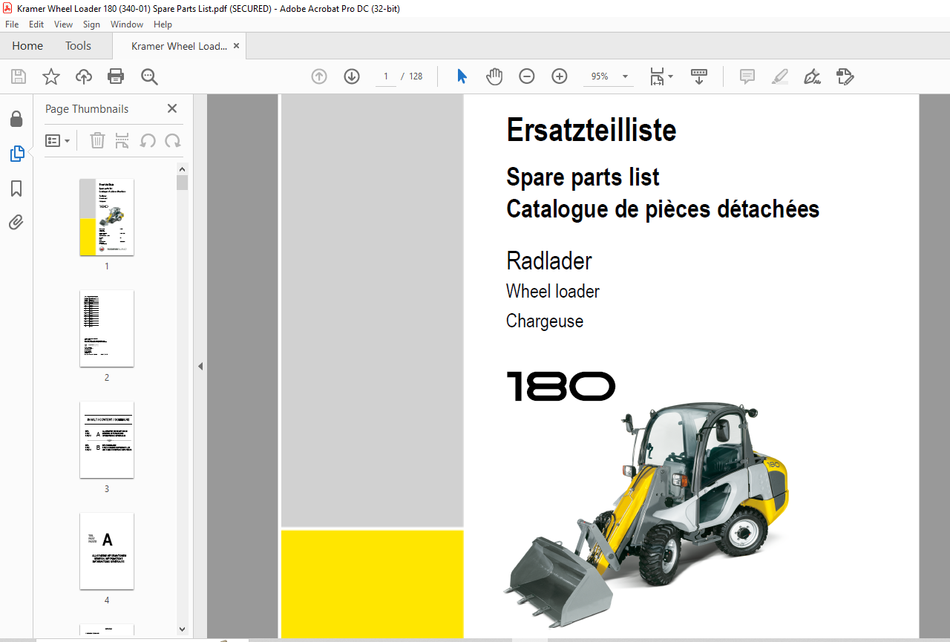Open the Sign document pen tool
Screen dimensions: 950x642
coord(812,76)
